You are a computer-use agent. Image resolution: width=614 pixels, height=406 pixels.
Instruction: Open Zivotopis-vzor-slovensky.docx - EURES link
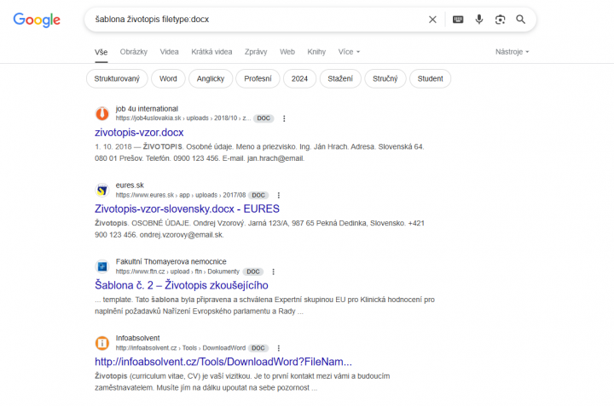[x=187, y=209]
